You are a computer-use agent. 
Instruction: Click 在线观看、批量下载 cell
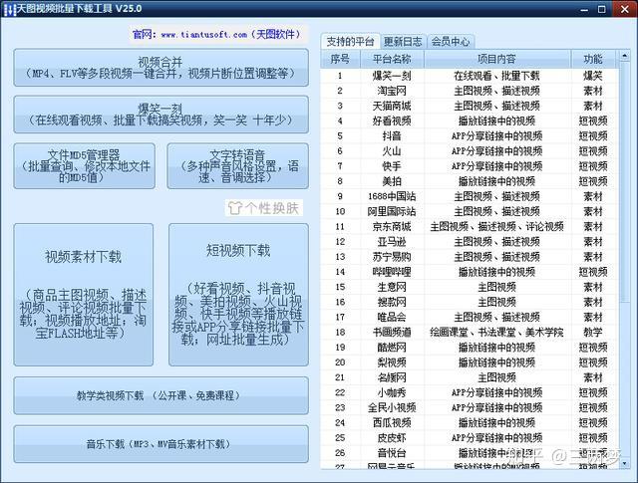pos(496,76)
